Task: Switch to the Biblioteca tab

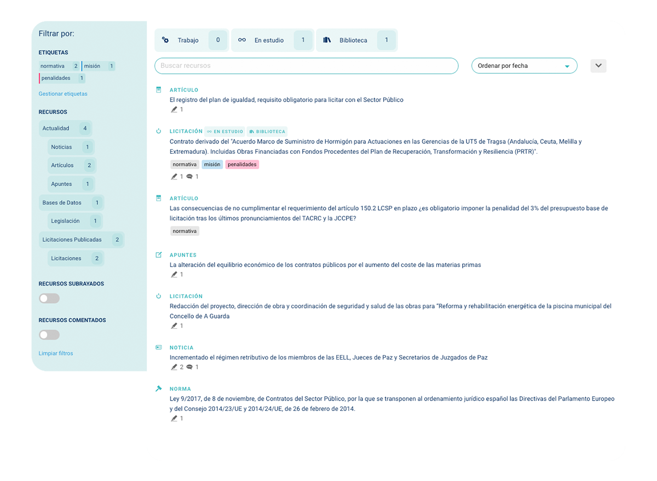Action: 357,40
